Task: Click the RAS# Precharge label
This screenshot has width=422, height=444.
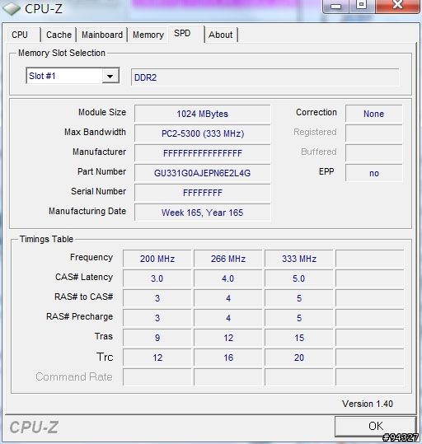Action: pos(79,316)
